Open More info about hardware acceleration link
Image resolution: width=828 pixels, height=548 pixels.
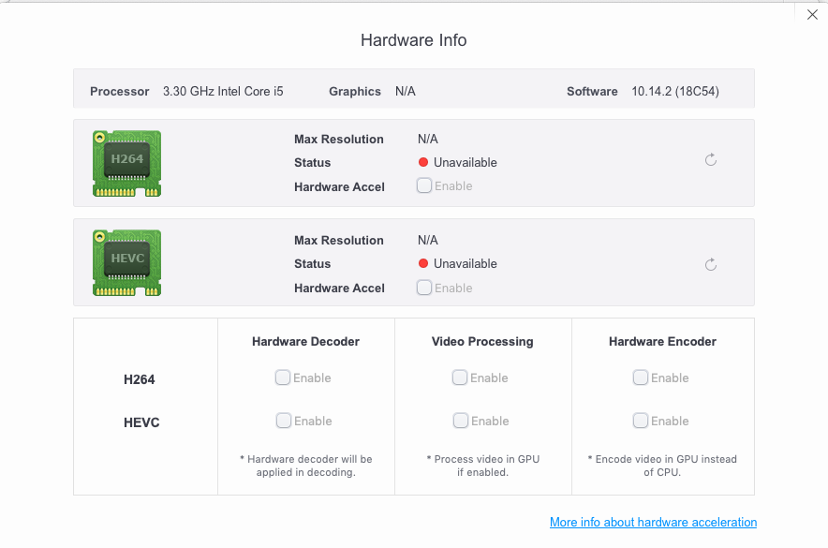653,522
